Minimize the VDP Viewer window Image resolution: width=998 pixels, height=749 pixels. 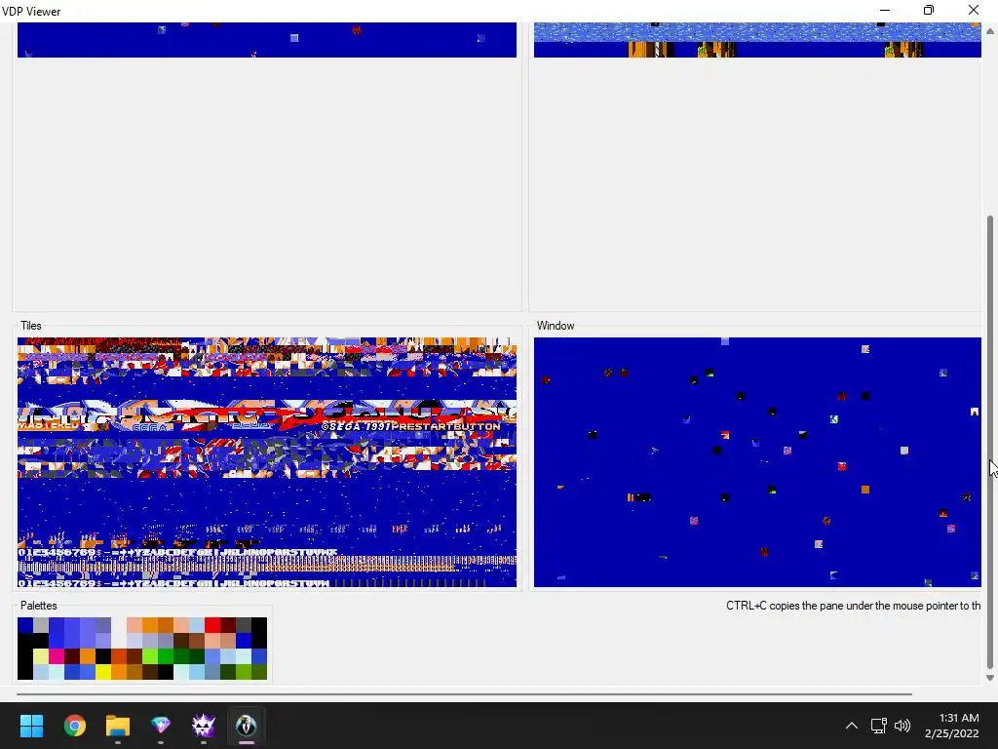885,10
